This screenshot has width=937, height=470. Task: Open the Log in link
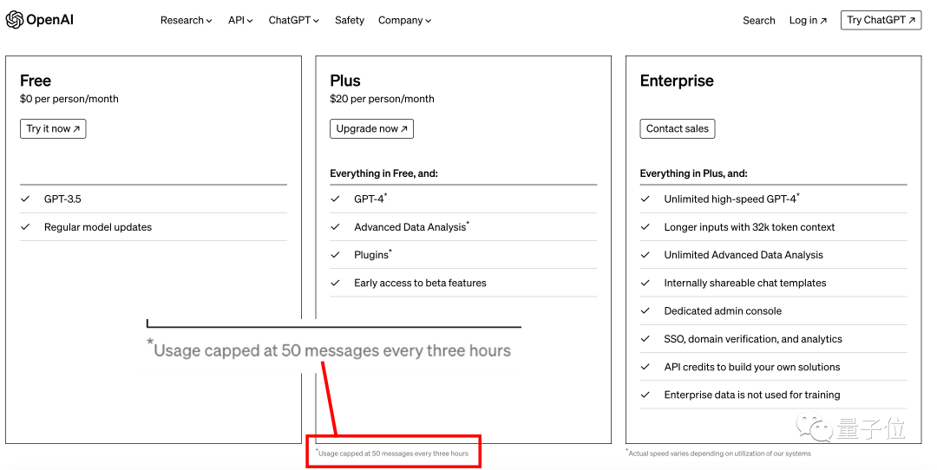808,20
